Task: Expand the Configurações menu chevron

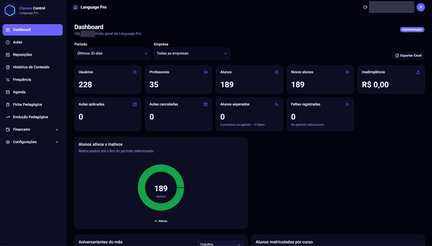Action: [57, 142]
